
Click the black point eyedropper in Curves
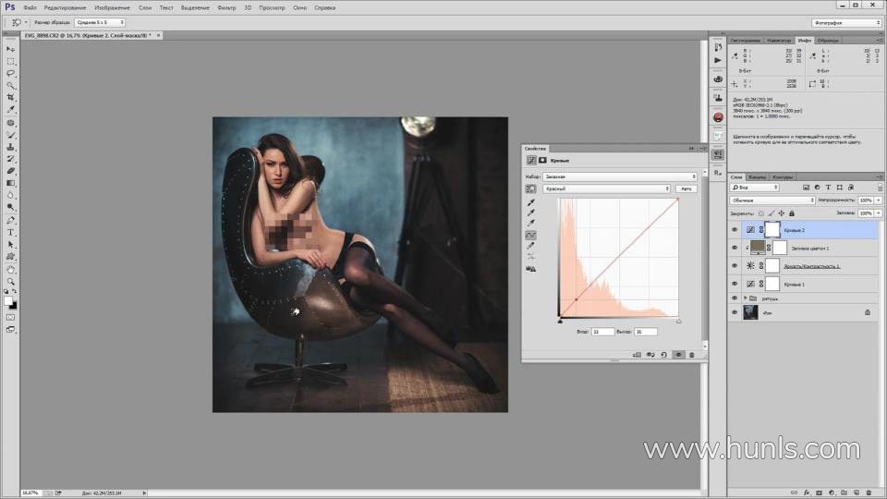pyautogui.click(x=530, y=202)
